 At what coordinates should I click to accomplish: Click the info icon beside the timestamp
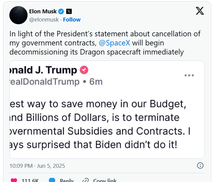click(x=200, y=166)
